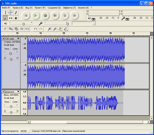154x135 pixels.
Task: Open the 106 radio track menu
Action: (18, 38)
